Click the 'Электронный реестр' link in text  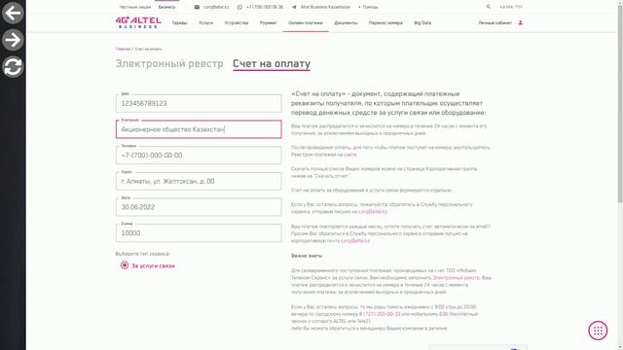457,277
